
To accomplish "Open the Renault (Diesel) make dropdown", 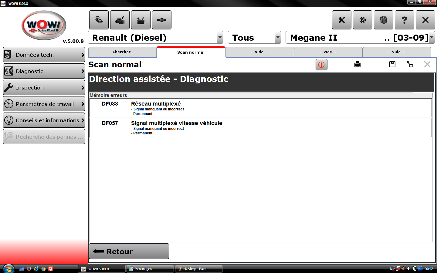I will pos(220,38).
